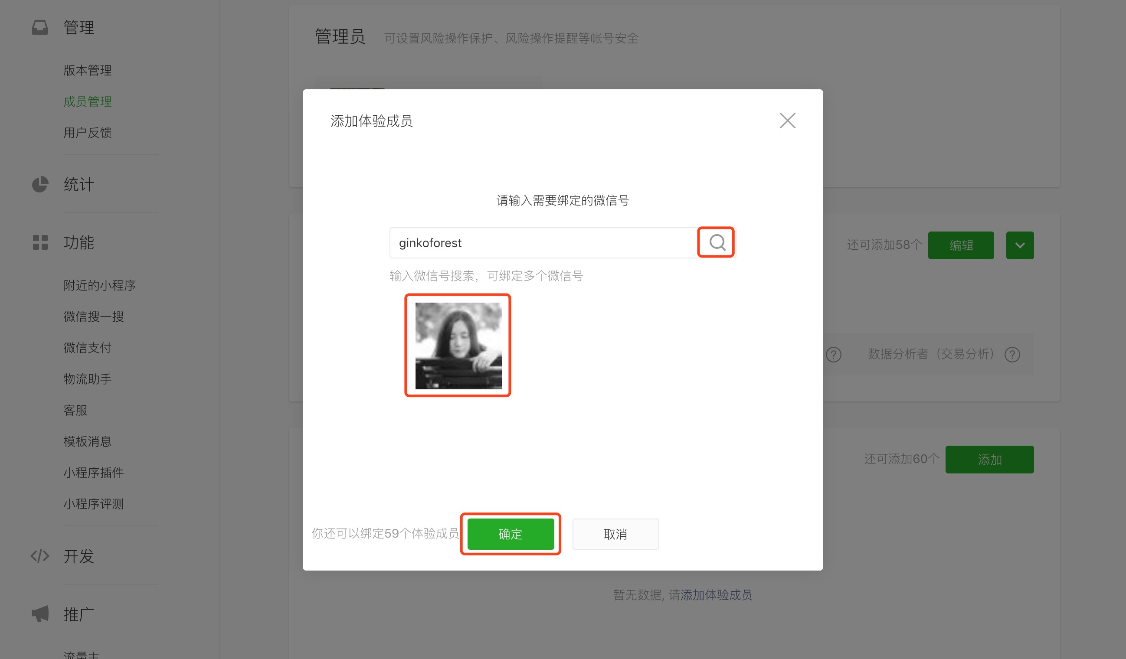Select the 统计 section heading
1126x659 pixels.
tap(79, 184)
